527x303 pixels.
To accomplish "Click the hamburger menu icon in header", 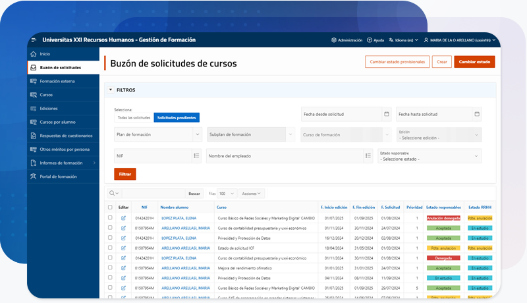I will click(34, 40).
